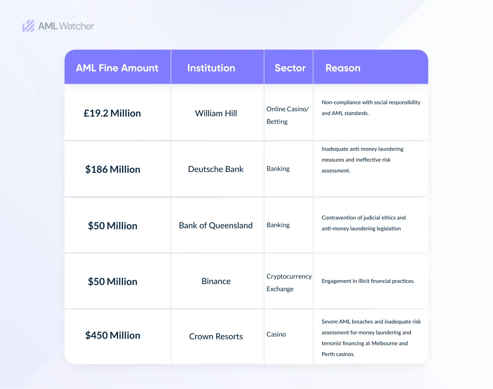This screenshot has width=493, height=389.
Task: Select the Institution column header
Action: [x=211, y=68]
